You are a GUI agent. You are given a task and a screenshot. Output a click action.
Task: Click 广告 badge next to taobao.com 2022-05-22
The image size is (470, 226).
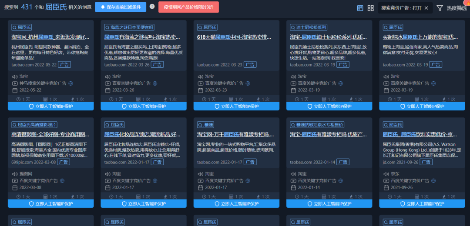coord(64,65)
